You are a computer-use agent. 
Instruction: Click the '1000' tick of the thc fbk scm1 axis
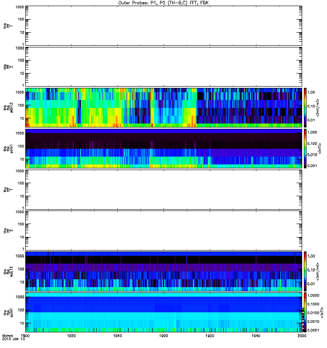tap(20, 297)
